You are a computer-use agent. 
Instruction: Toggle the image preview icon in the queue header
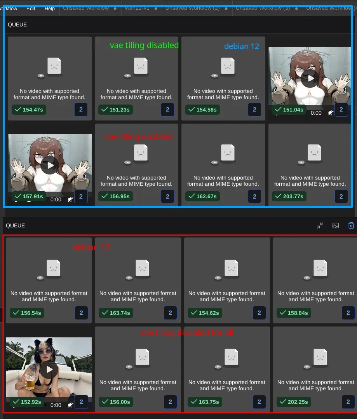(336, 225)
